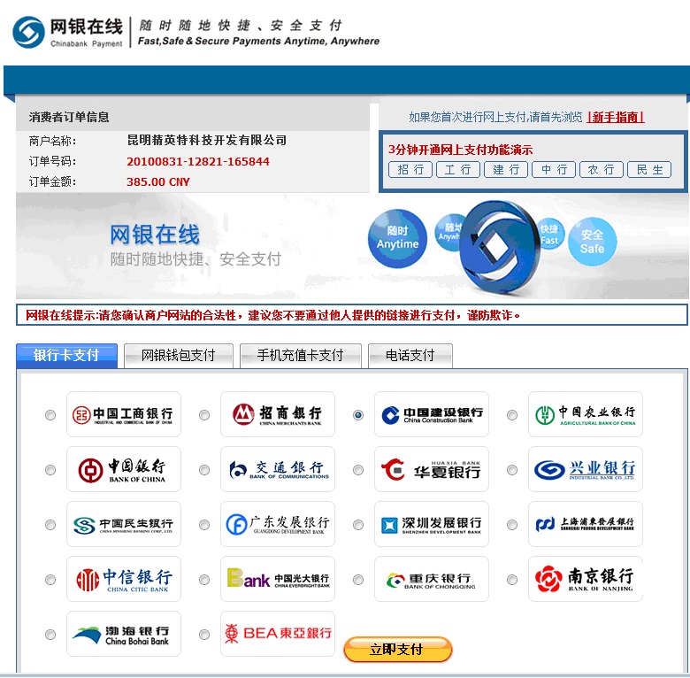Screen dimensions: 690x678
Task: Click the China CITIC Bank logo
Action: click(124, 579)
